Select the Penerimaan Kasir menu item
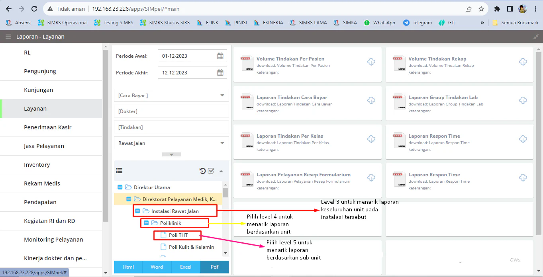 click(51, 127)
